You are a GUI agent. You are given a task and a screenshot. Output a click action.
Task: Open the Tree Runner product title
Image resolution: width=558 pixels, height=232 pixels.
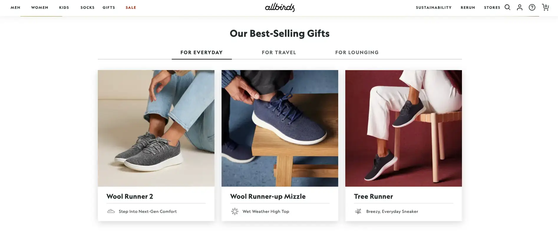click(x=373, y=196)
